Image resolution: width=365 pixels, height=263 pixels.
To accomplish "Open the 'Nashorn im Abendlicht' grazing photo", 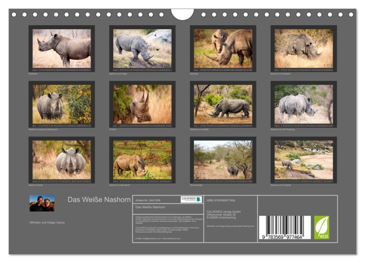I will click(142, 160).
